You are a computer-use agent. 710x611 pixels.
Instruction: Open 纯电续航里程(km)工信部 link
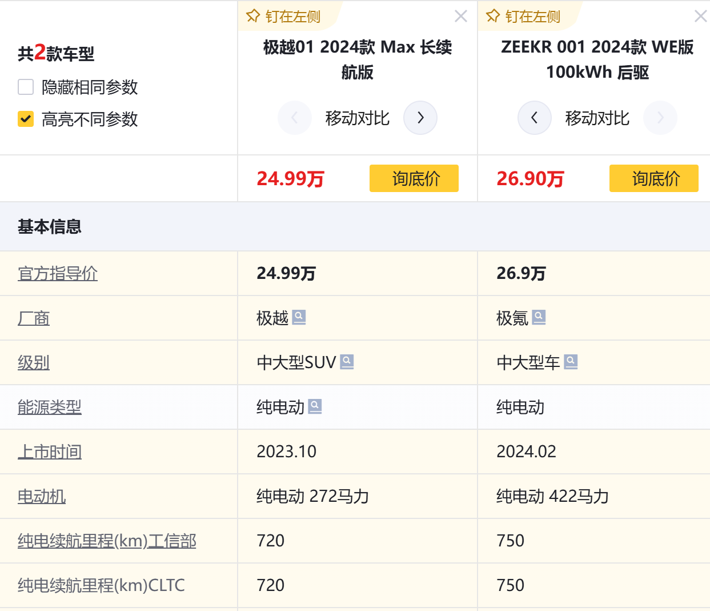tap(107, 541)
